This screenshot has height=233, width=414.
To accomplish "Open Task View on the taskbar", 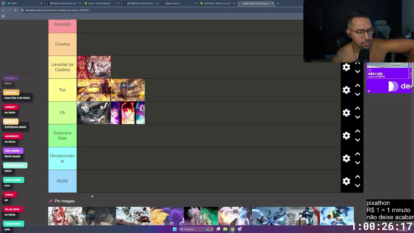I will pos(218,229).
